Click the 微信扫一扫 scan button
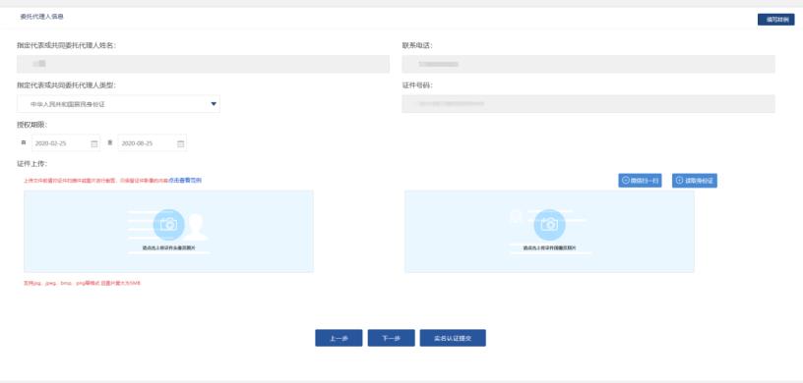Viewport: 803px width, 383px height. pyautogui.click(x=640, y=181)
